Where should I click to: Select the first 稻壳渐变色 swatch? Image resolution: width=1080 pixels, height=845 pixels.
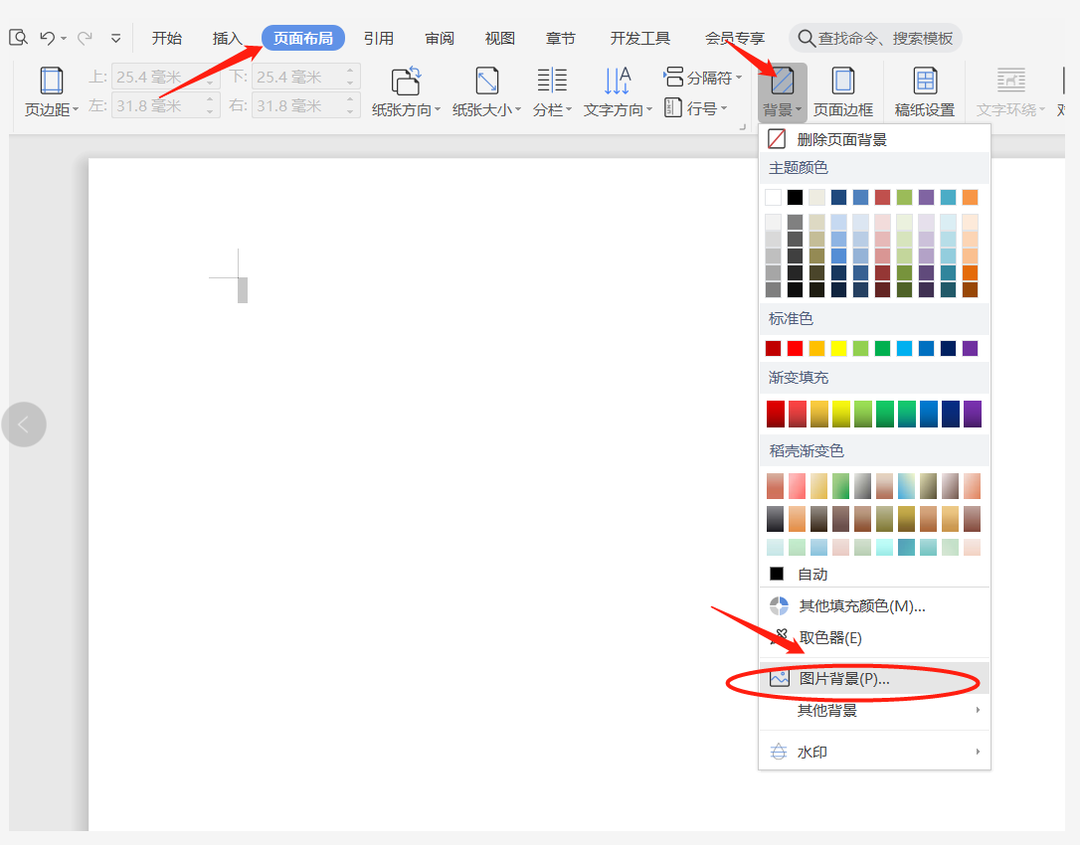pyautogui.click(x=775, y=486)
